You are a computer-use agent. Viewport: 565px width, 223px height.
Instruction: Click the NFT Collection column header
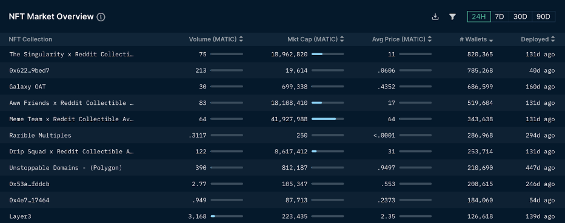tap(31, 39)
